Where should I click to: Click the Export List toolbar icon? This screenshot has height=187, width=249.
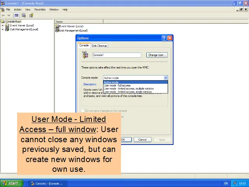click(24, 15)
